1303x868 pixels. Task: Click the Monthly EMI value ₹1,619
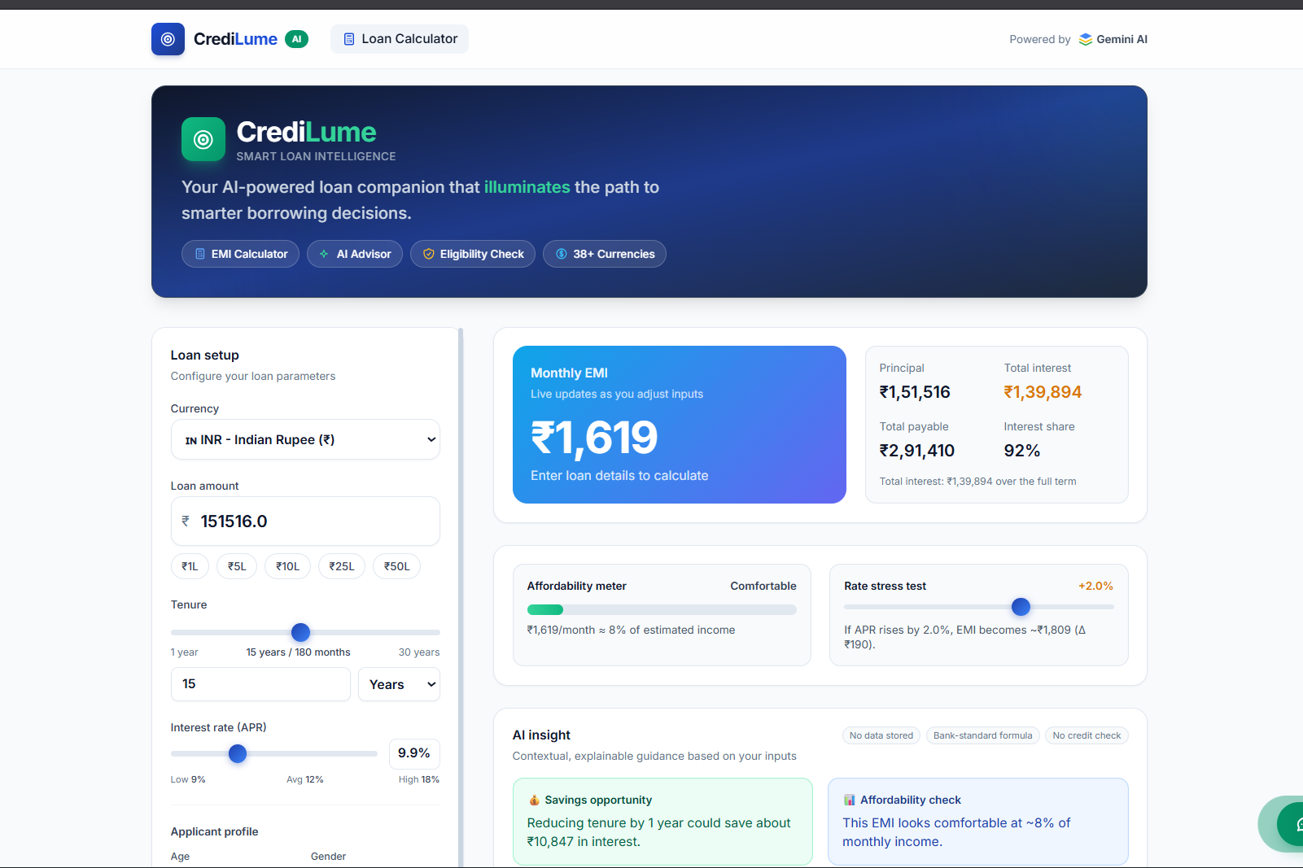click(x=594, y=438)
